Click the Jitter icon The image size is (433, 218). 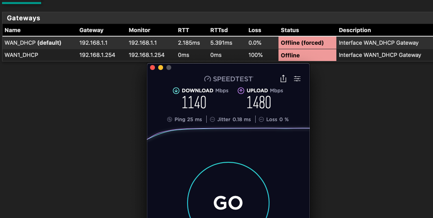pos(212,119)
